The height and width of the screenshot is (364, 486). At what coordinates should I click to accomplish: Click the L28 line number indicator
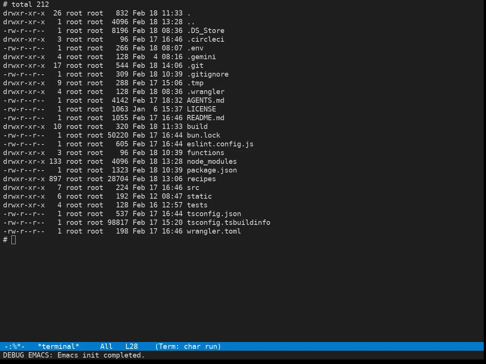pyautogui.click(x=131, y=347)
